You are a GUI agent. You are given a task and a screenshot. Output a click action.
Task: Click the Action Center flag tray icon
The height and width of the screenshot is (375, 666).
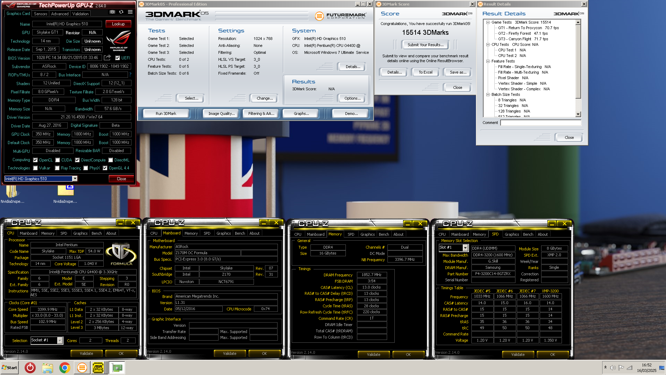pyautogui.click(x=621, y=368)
